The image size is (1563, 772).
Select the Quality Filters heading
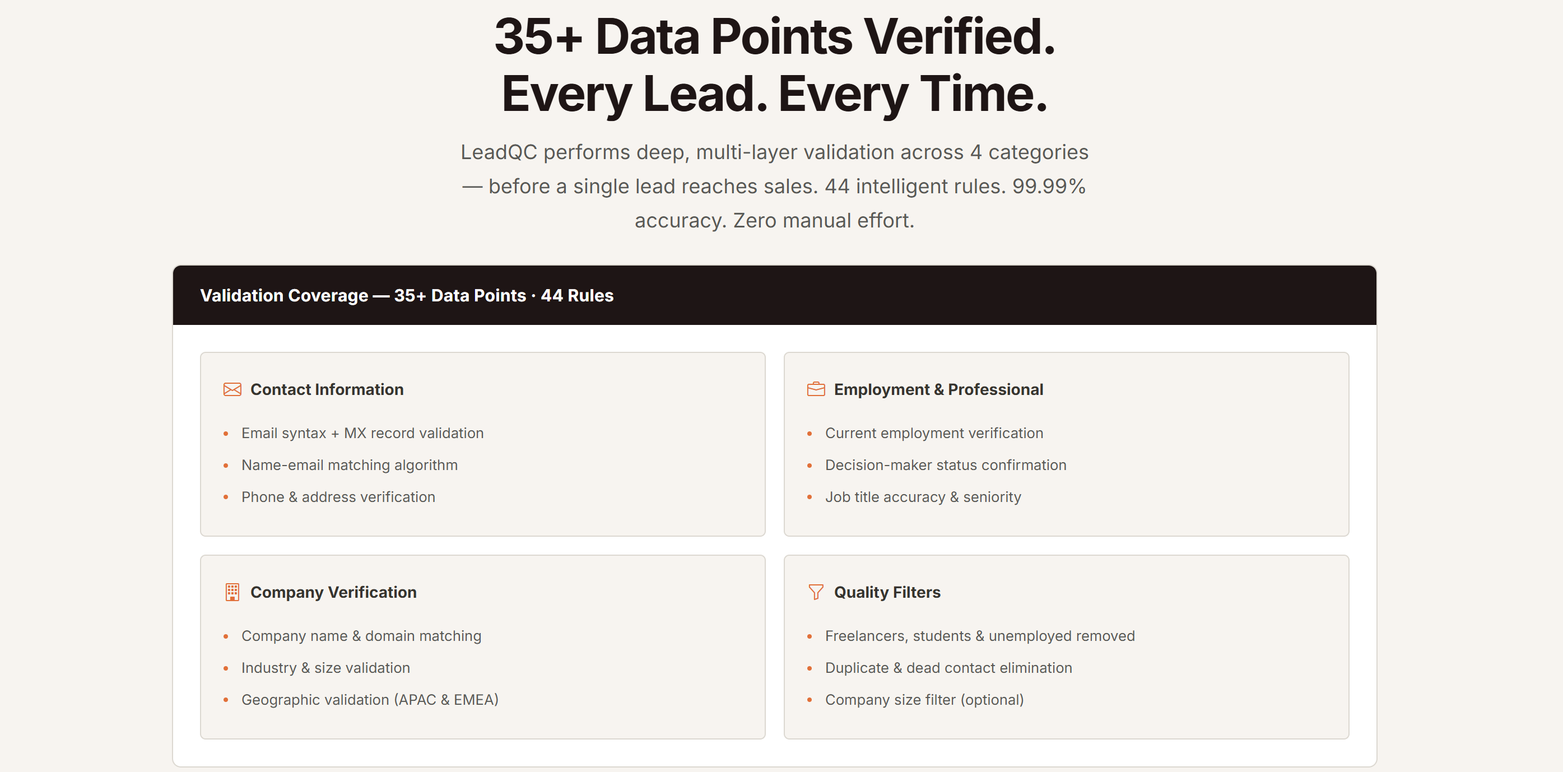click(x=886, y=592)
